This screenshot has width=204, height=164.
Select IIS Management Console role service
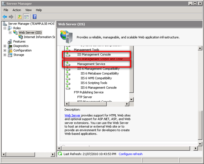(94, 55)
